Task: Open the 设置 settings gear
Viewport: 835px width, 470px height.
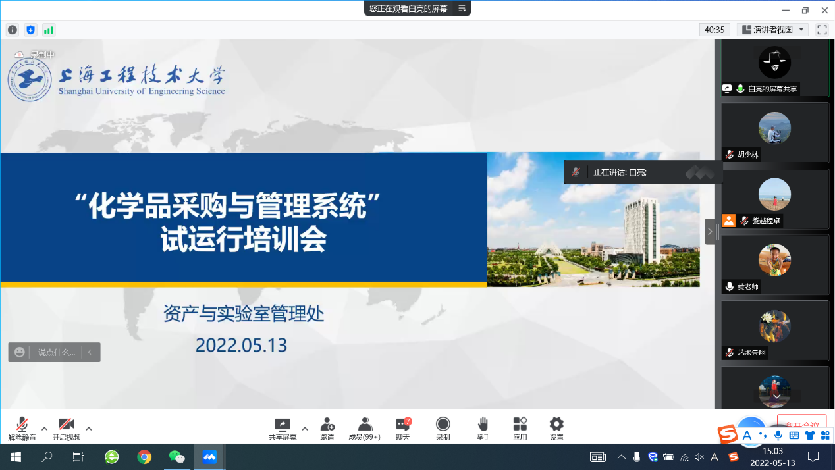Action: pos(556,429)
